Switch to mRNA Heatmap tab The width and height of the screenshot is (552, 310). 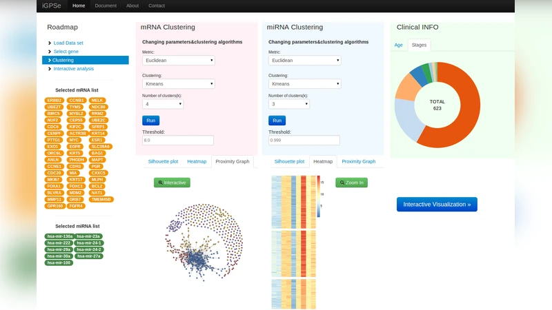pos(197,162)
